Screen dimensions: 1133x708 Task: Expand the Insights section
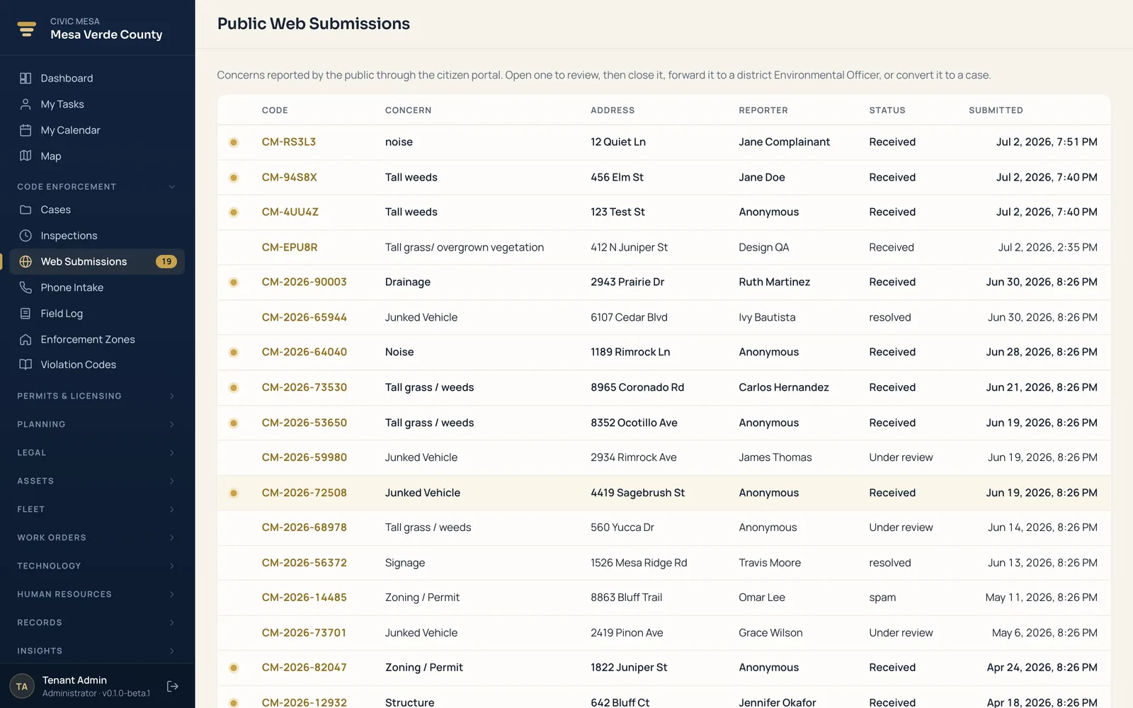coord(97,651)
